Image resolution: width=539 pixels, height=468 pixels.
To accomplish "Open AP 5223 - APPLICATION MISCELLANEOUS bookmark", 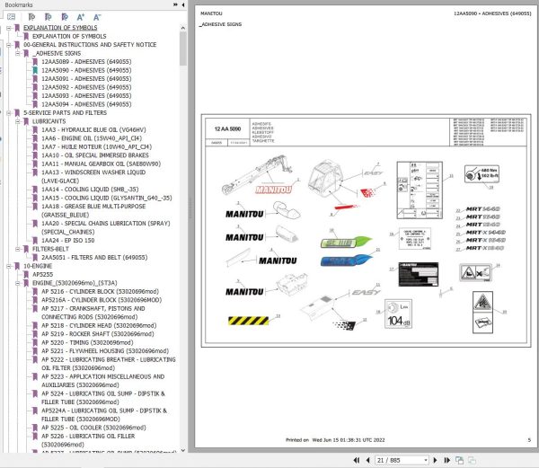I will (x=102, y=381).
